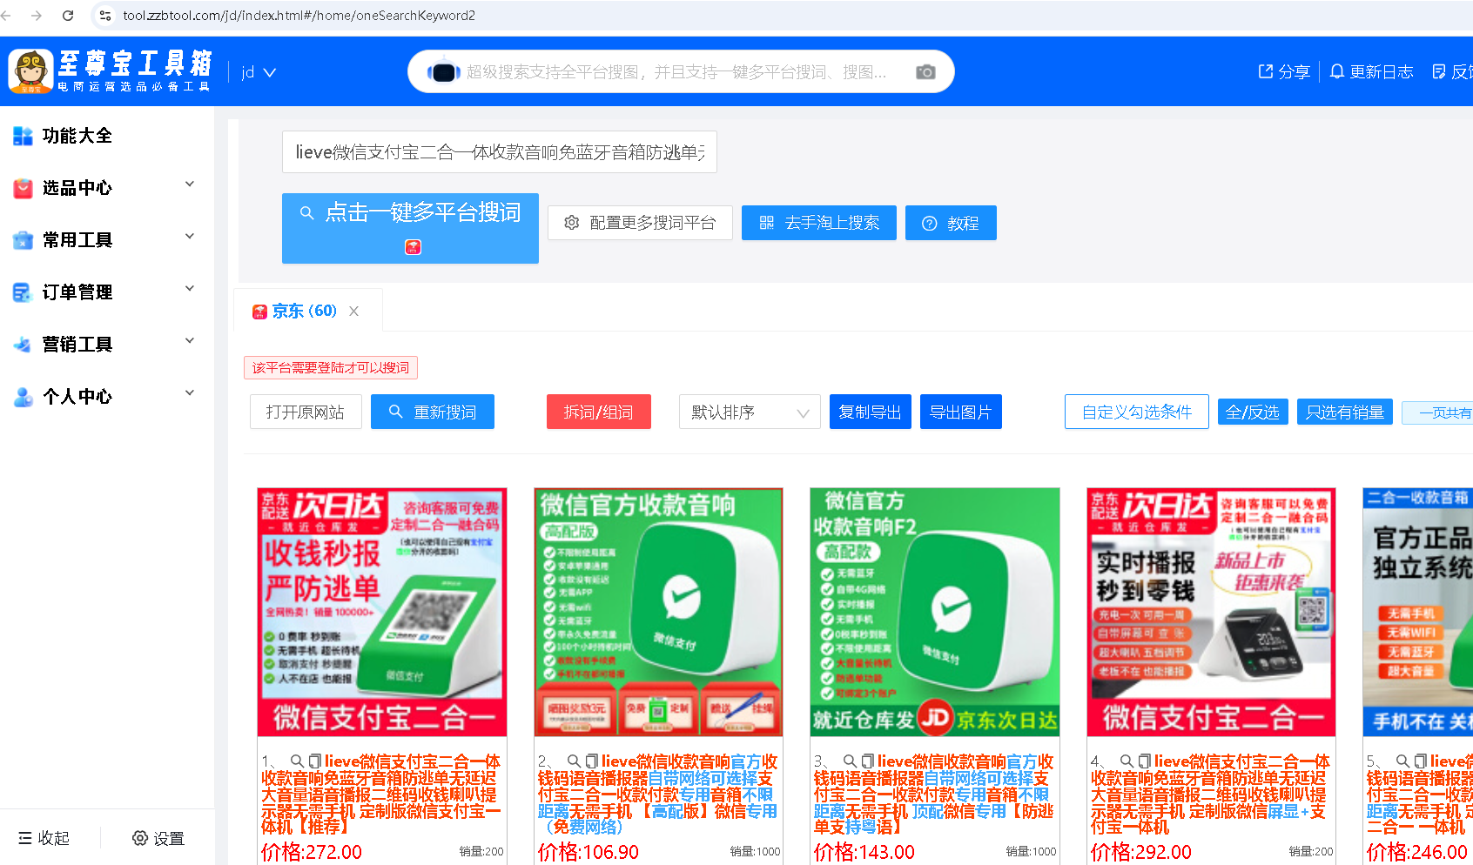Reload the page with the refresh icon
This screenshot has width=1473, height=865.
coord(68,16)
